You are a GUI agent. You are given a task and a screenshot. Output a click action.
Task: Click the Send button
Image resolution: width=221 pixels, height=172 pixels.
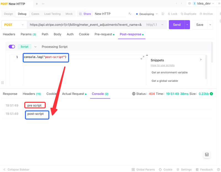pyautogui.click(x=177, y=25)
